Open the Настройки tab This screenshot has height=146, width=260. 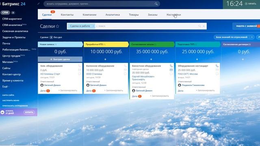pos(173,15)
